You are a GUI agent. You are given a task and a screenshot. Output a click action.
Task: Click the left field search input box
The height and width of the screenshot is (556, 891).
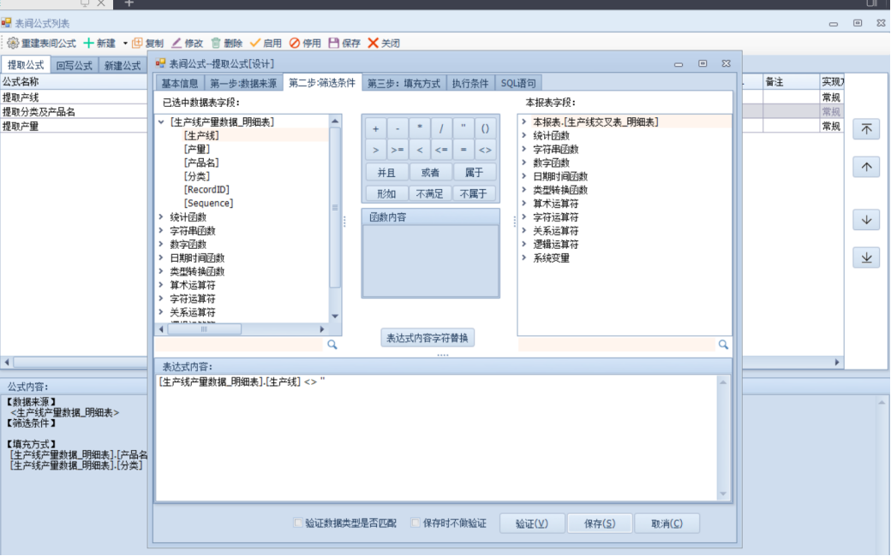tap(238, 344)
